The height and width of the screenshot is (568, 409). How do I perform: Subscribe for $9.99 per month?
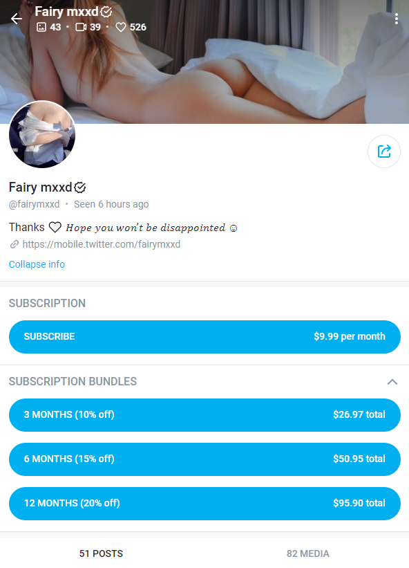pos(204,336)
